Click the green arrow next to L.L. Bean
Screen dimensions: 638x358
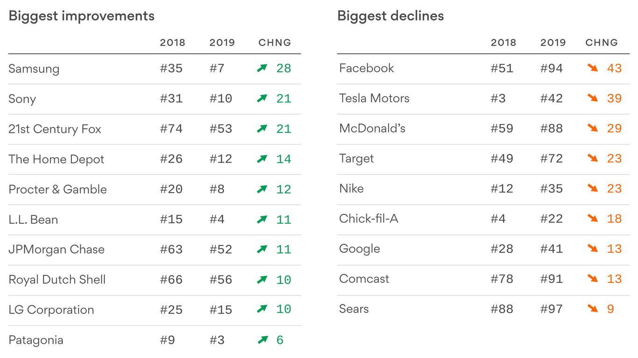pyautogui.click(x=262, y=219)
